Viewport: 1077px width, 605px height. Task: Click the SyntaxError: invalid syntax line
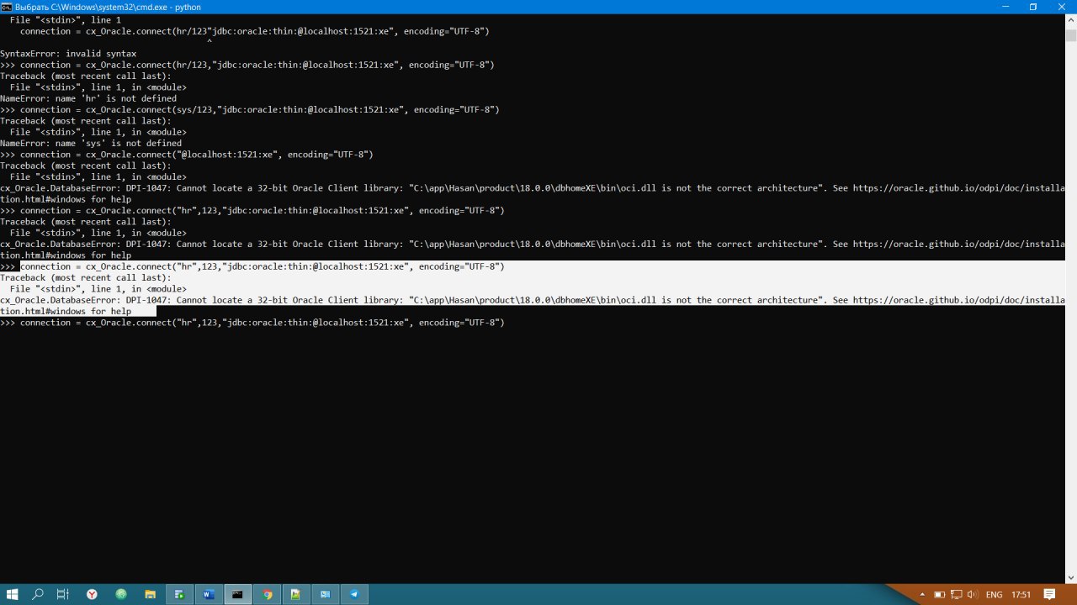pyautogui.click(x=68, y=54)
